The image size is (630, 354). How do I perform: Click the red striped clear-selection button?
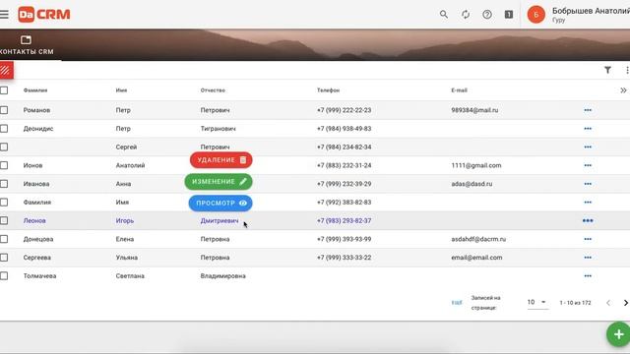pyautogui.click(x=7, y=70)
